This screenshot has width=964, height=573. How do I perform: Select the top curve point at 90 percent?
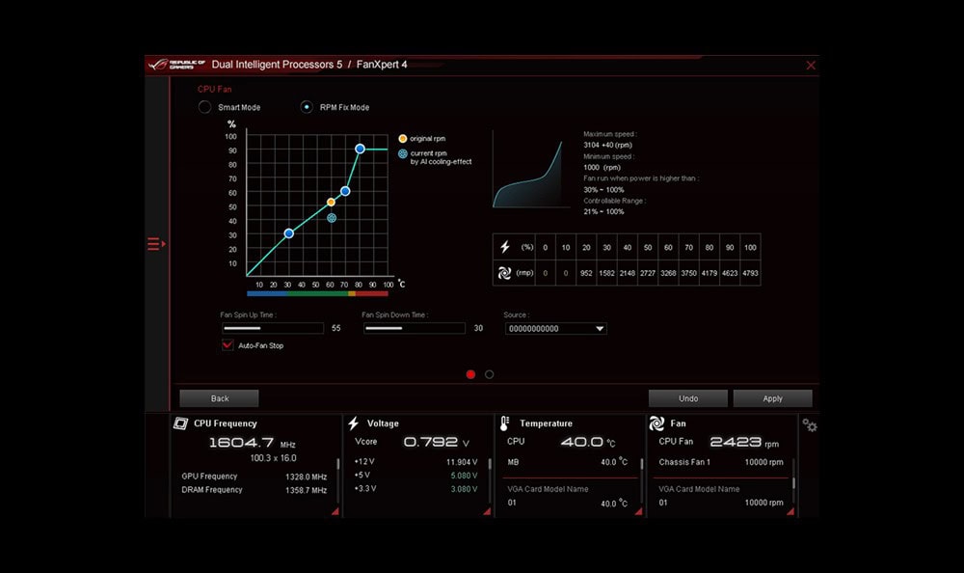pos(361,149)
